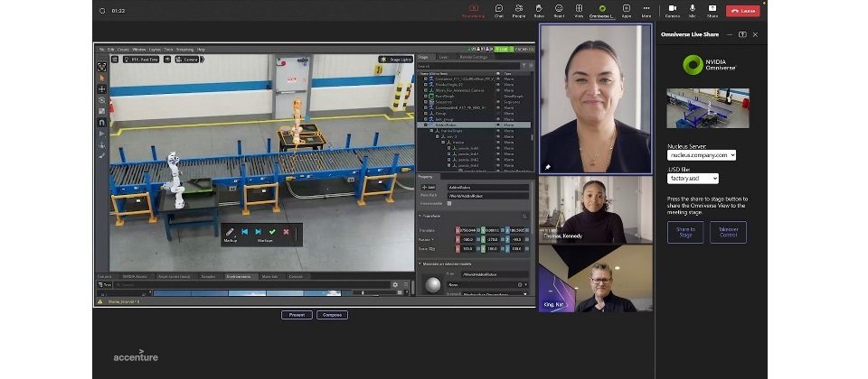The image size is (868, 379).
Task: Open the Apps icon in meeting toolbar
Action: pos(626,9)
